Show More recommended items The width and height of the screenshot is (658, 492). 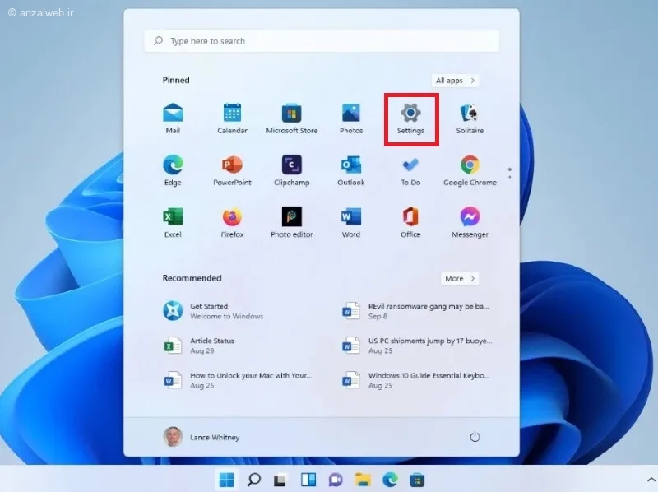pos(460,278)
